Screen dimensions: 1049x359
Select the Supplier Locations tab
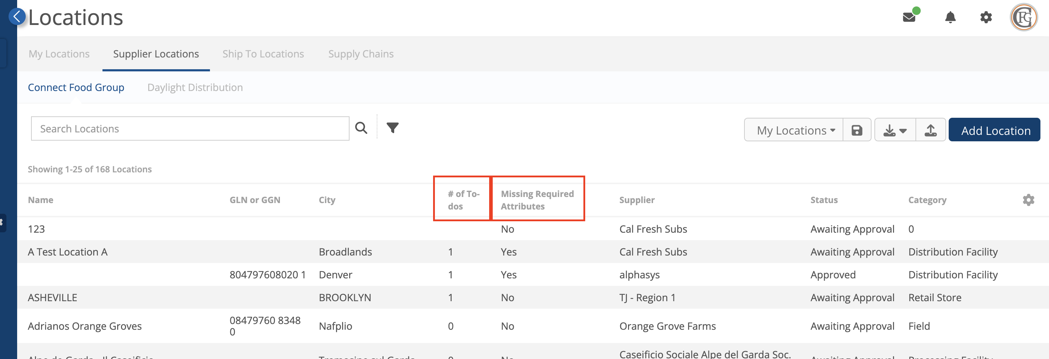coord(156,54)
